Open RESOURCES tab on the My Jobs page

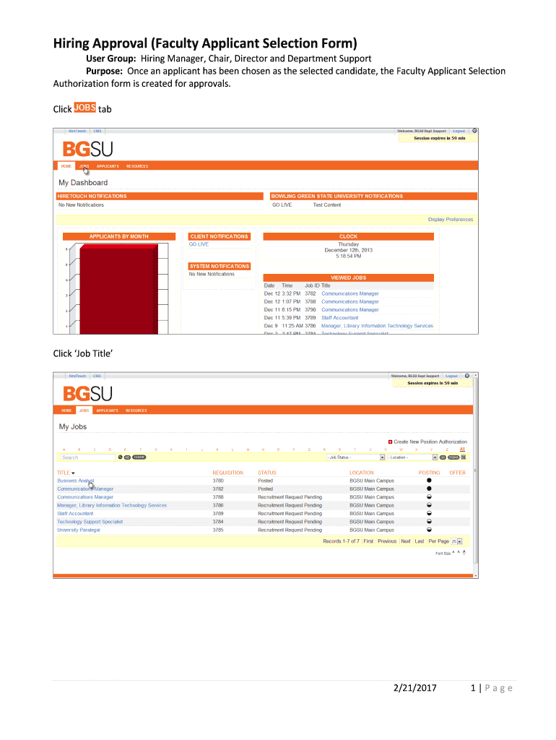coord(136,410)
